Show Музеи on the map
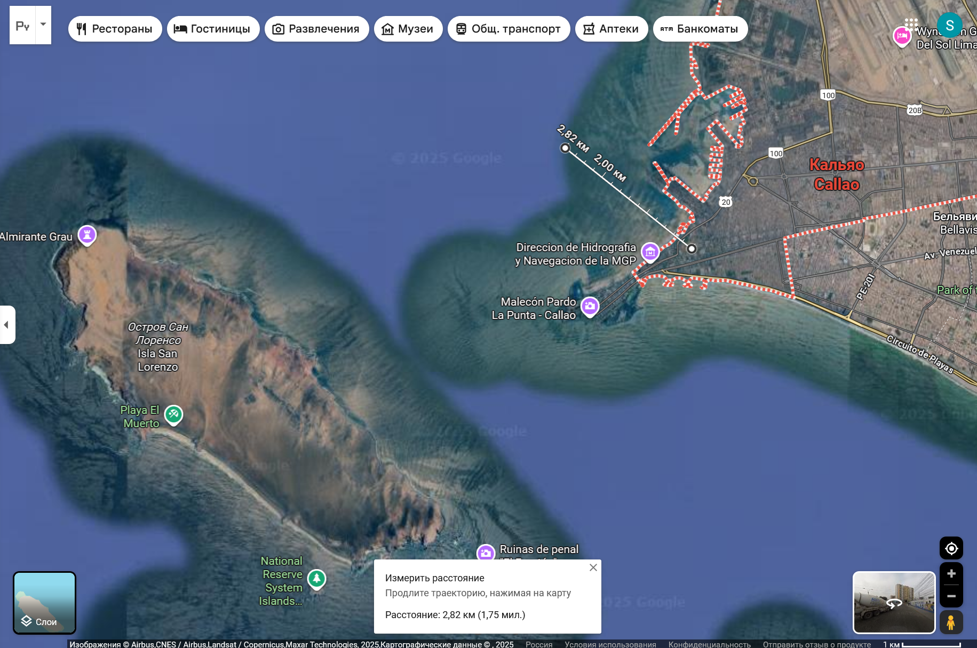The width and height of the screenshot is (977, 648). (x=408, y=29)
